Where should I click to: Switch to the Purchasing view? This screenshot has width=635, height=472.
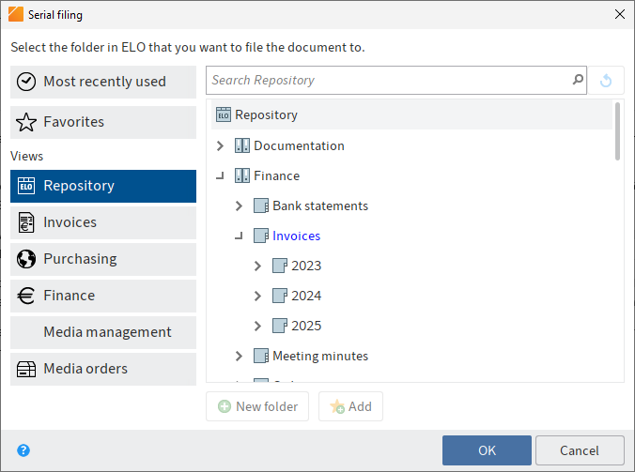103,259
